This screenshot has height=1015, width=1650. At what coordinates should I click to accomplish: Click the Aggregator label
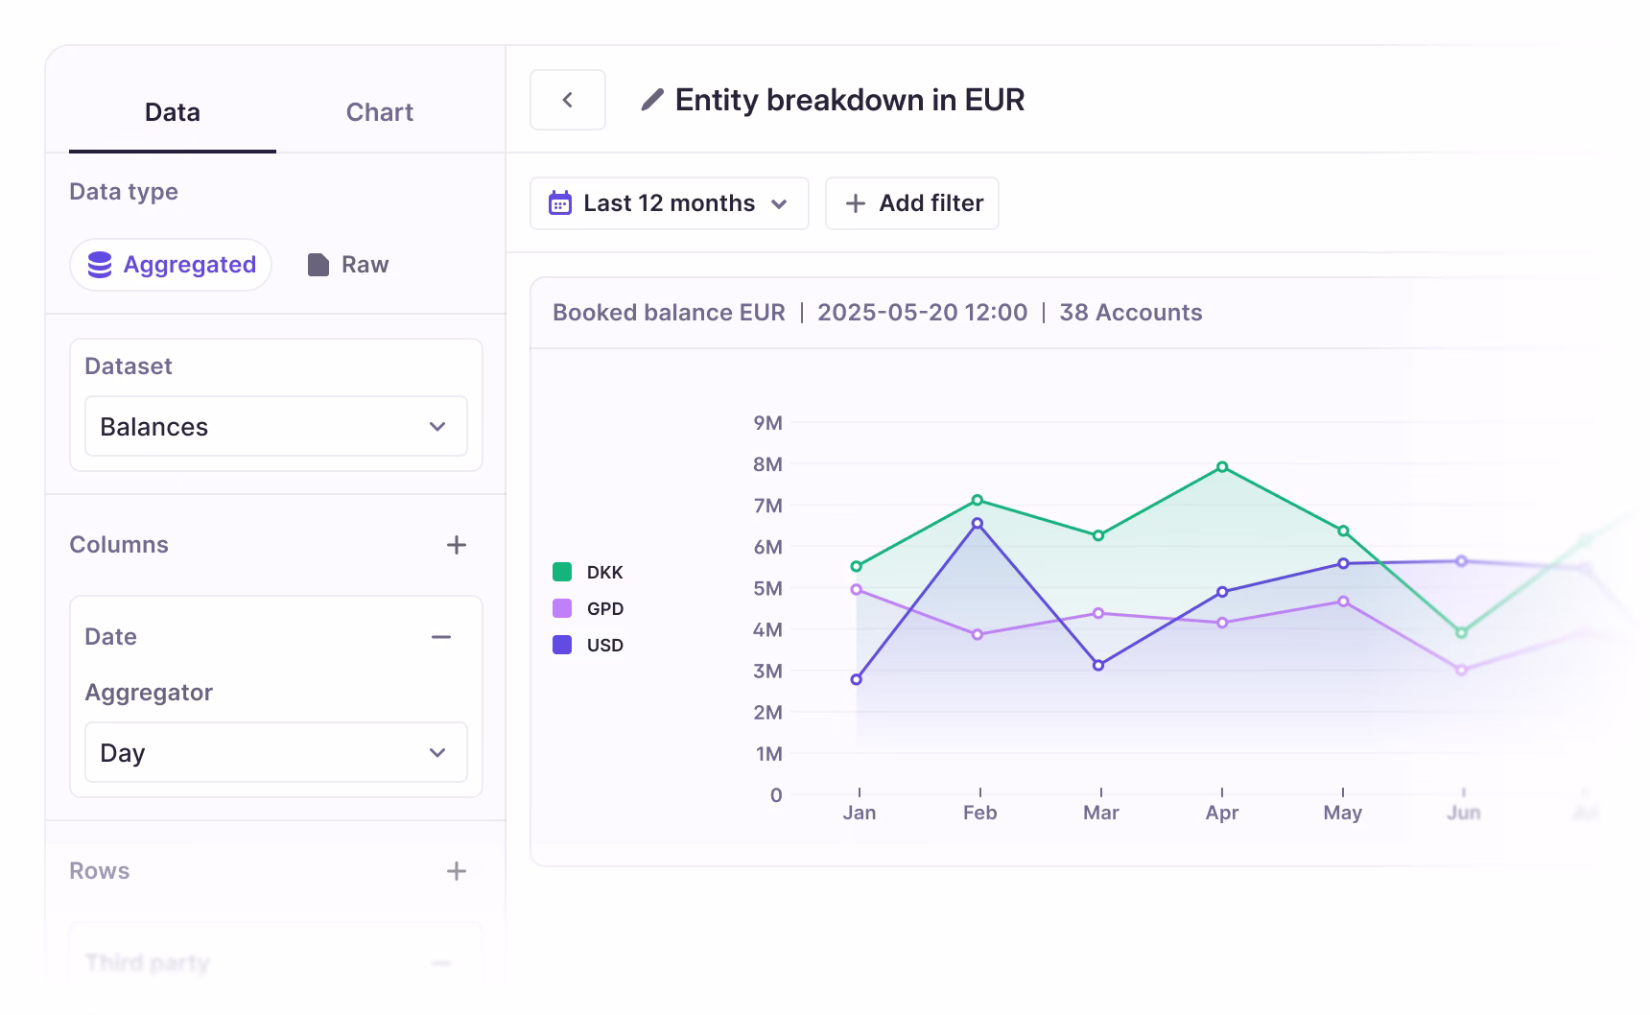pos(149,693)
